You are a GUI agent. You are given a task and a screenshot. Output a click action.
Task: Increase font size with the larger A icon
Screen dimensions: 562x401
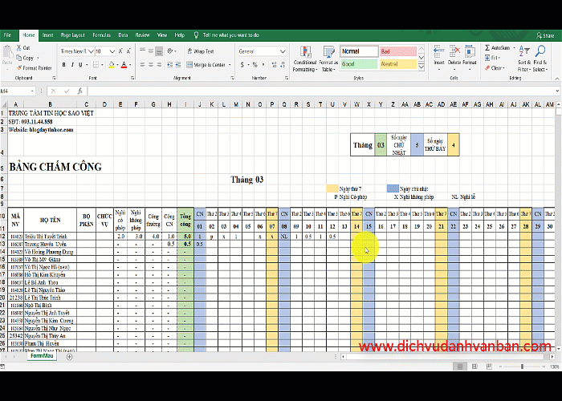point(120,51)
